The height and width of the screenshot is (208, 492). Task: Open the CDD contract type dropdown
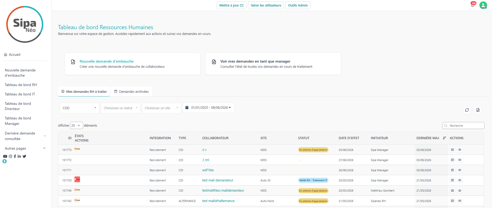point(79,108)
